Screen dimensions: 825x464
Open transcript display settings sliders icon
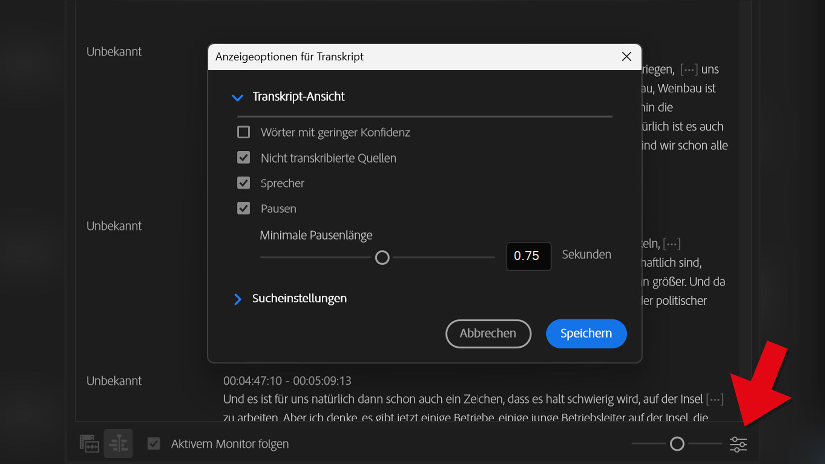click(x=738, y=444)
